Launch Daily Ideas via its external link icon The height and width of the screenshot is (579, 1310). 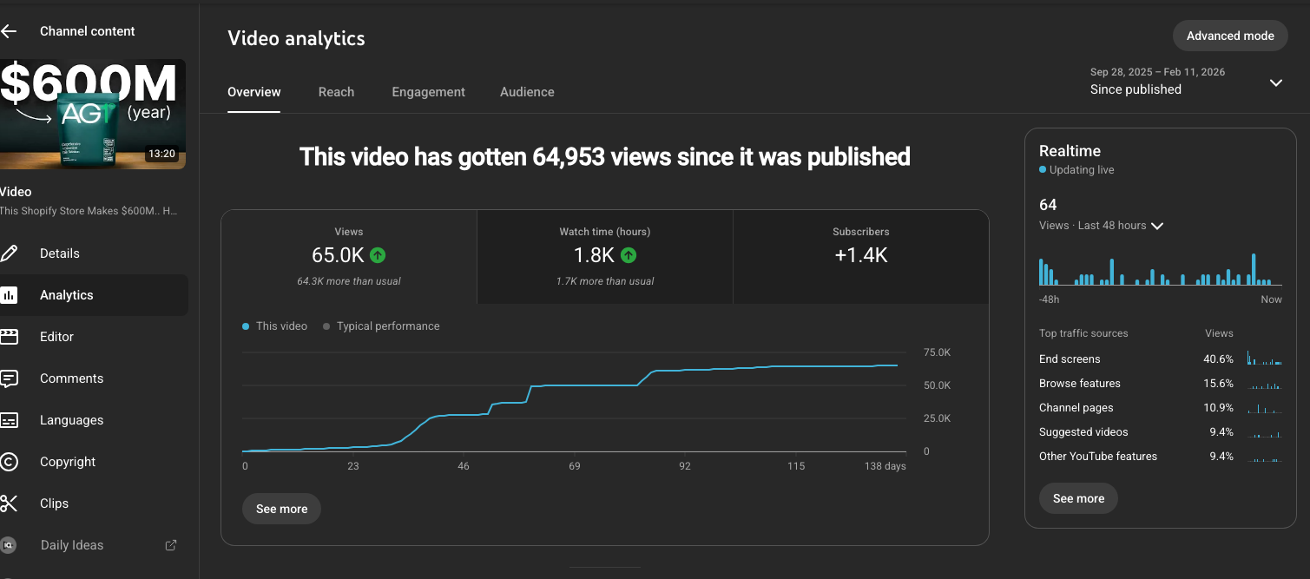[x=170, y=544]
